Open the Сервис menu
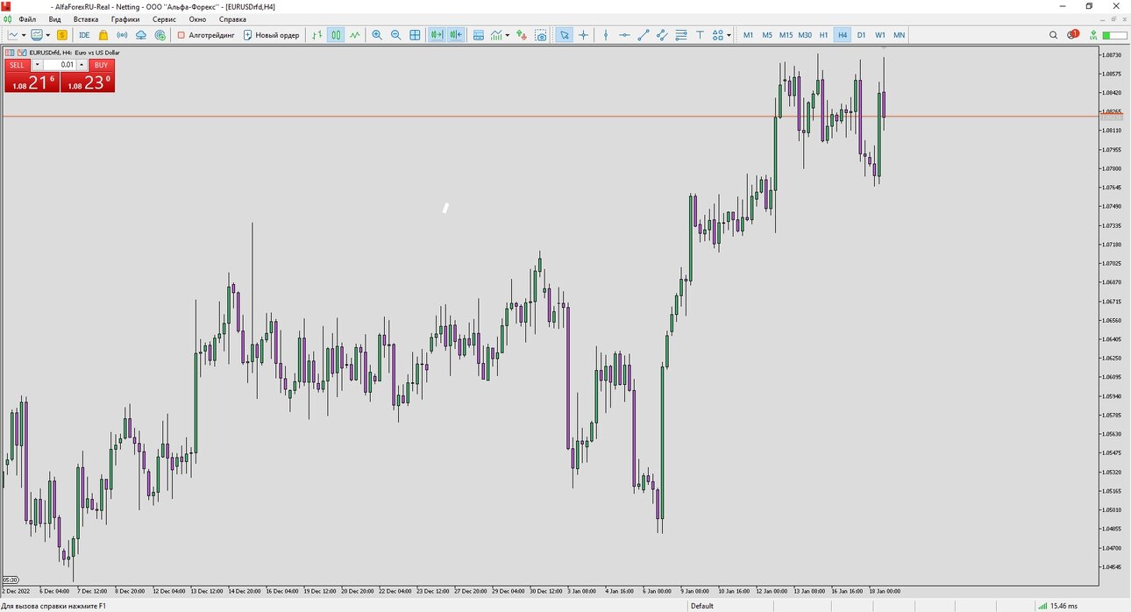The width and height of the screenshot is (1131, 612). click(x=164, y=19)
